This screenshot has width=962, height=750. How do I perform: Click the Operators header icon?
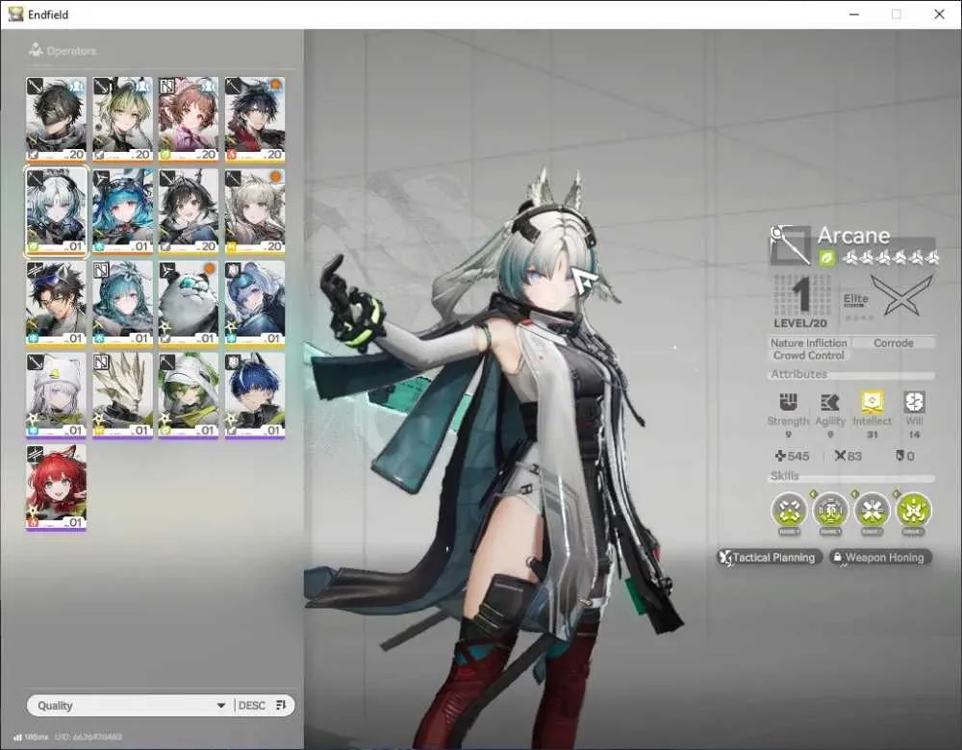[36, 50]
